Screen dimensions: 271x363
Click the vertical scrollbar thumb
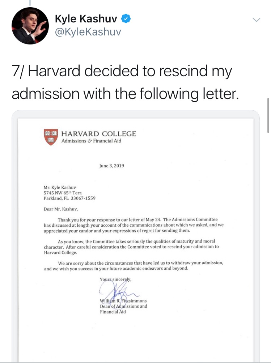pos(268,115)
